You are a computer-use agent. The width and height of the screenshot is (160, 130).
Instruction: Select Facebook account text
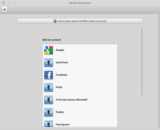tap(61, 75)
